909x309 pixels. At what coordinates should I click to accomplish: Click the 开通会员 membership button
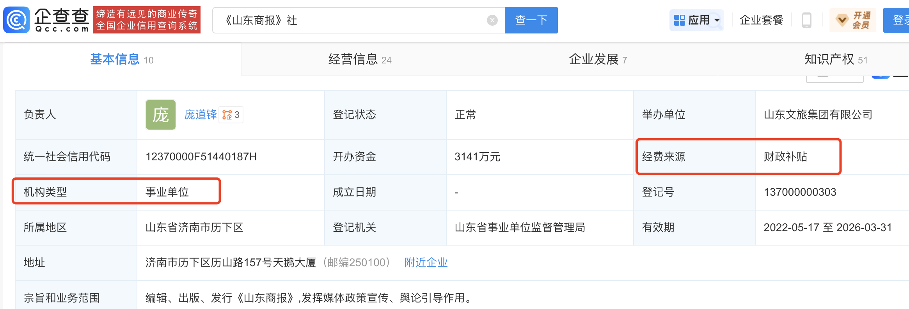pos(853,20)
